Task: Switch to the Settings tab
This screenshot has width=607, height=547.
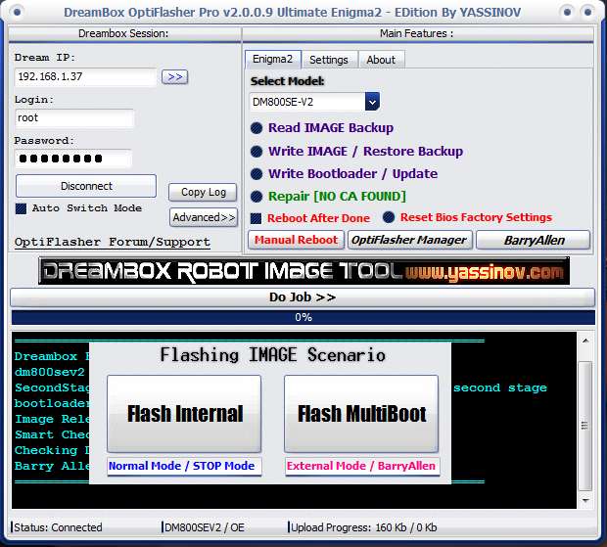Action: coord(329,60)
